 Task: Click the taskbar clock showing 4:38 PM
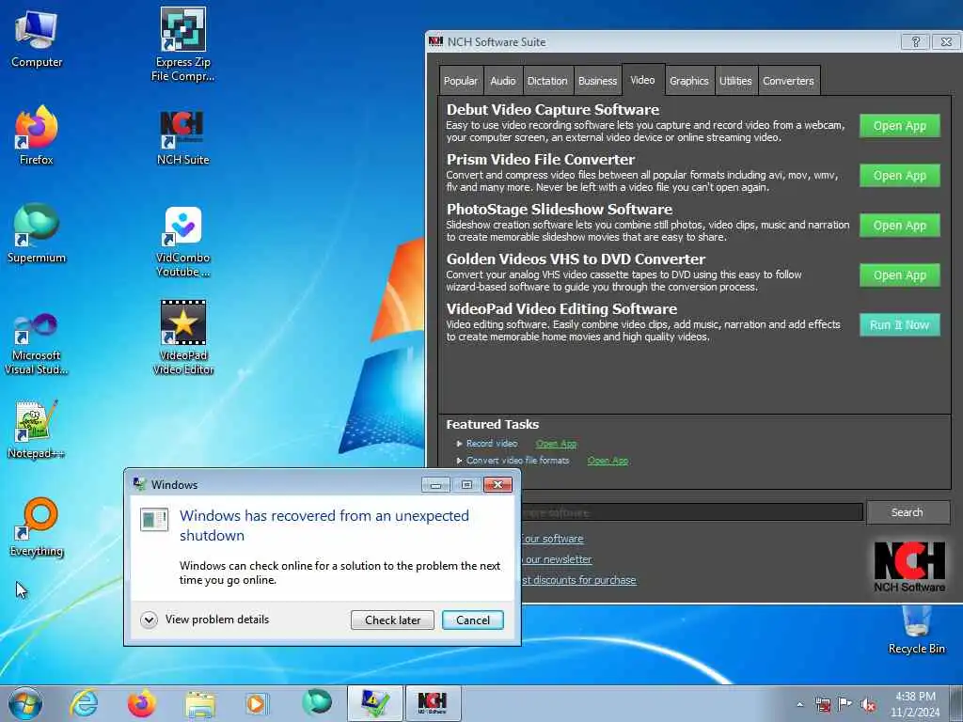pyautogui.click(x=915, y=704)
